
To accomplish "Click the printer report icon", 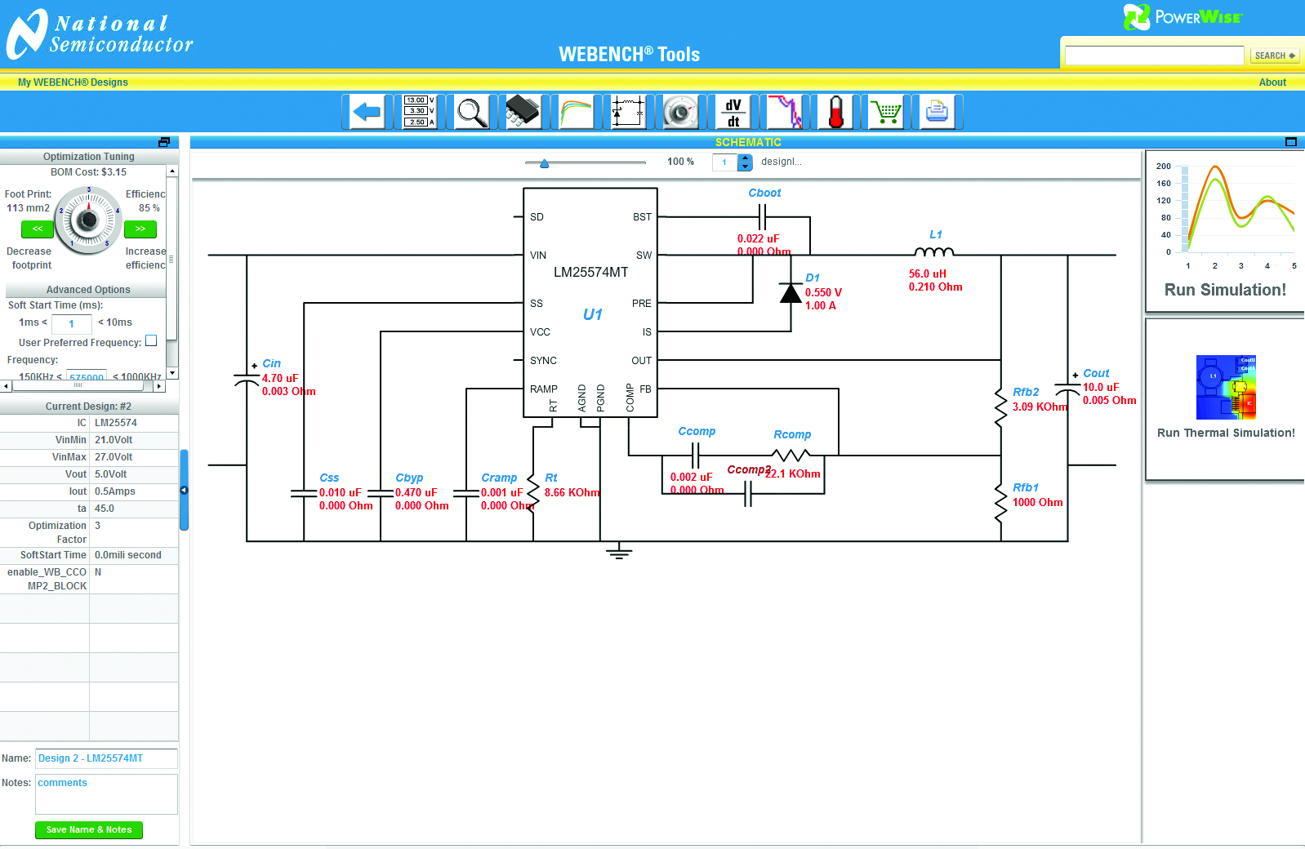I will click(938, 112).
